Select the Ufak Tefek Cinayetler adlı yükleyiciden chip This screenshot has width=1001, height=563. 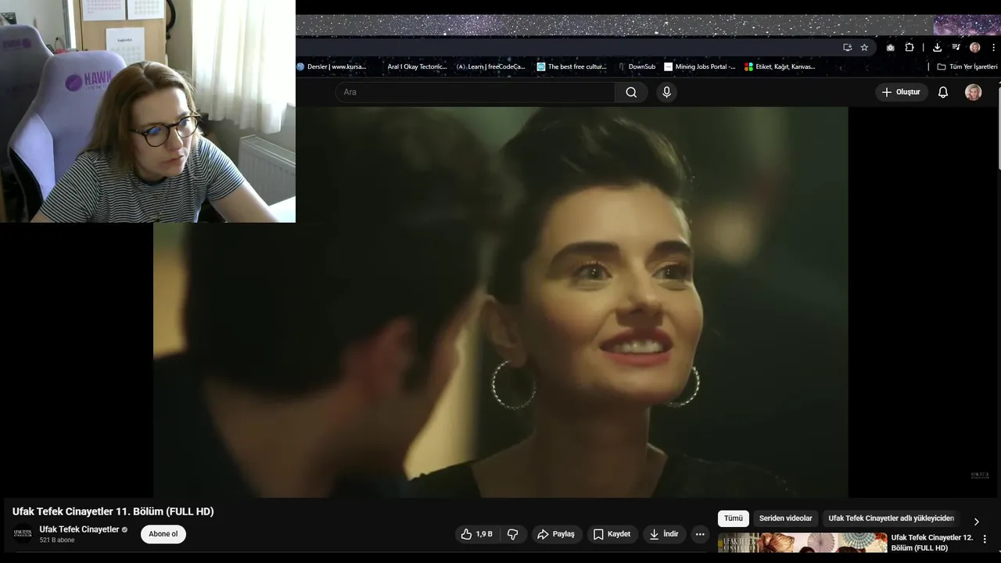(892, 518)
